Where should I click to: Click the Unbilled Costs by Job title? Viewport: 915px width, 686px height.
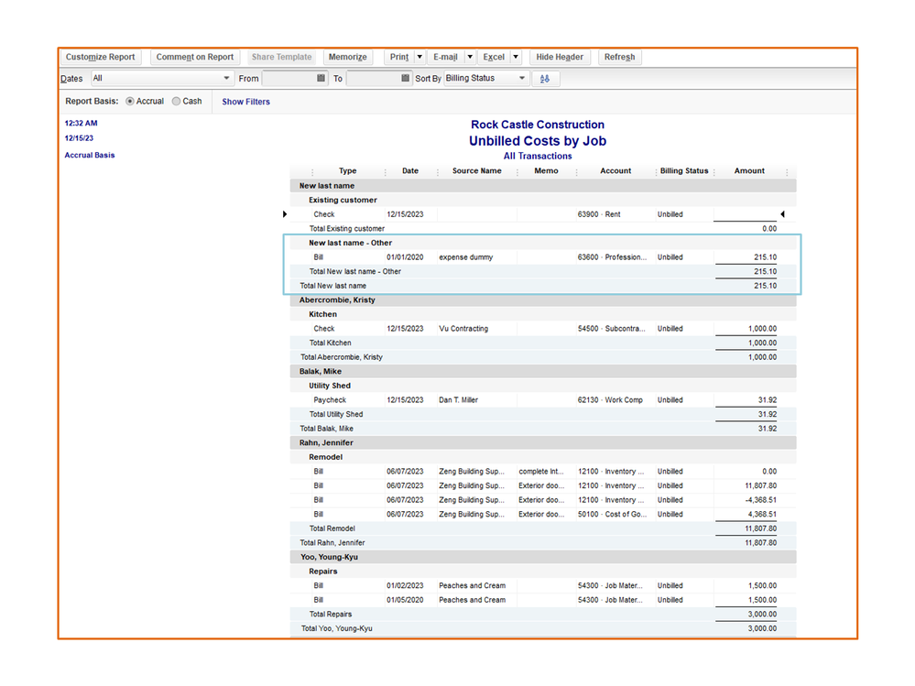point(538,141)
